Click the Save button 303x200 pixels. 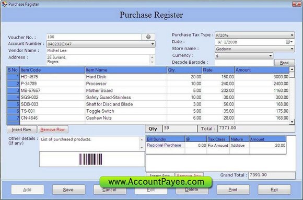coord(68,190)
